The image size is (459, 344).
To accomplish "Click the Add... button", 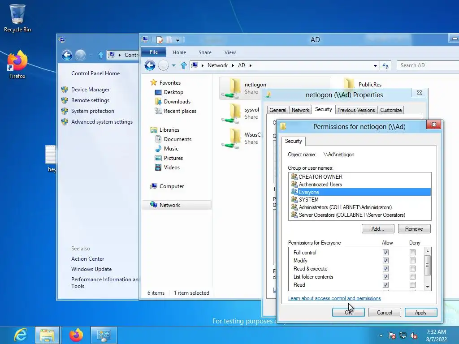I will tap(378, 229).
